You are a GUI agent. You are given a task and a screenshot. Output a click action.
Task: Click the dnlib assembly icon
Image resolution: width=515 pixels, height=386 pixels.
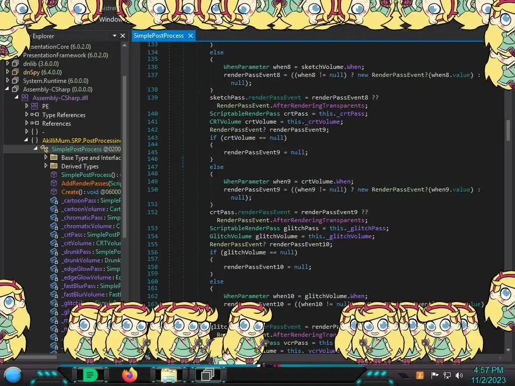[15, 63]
